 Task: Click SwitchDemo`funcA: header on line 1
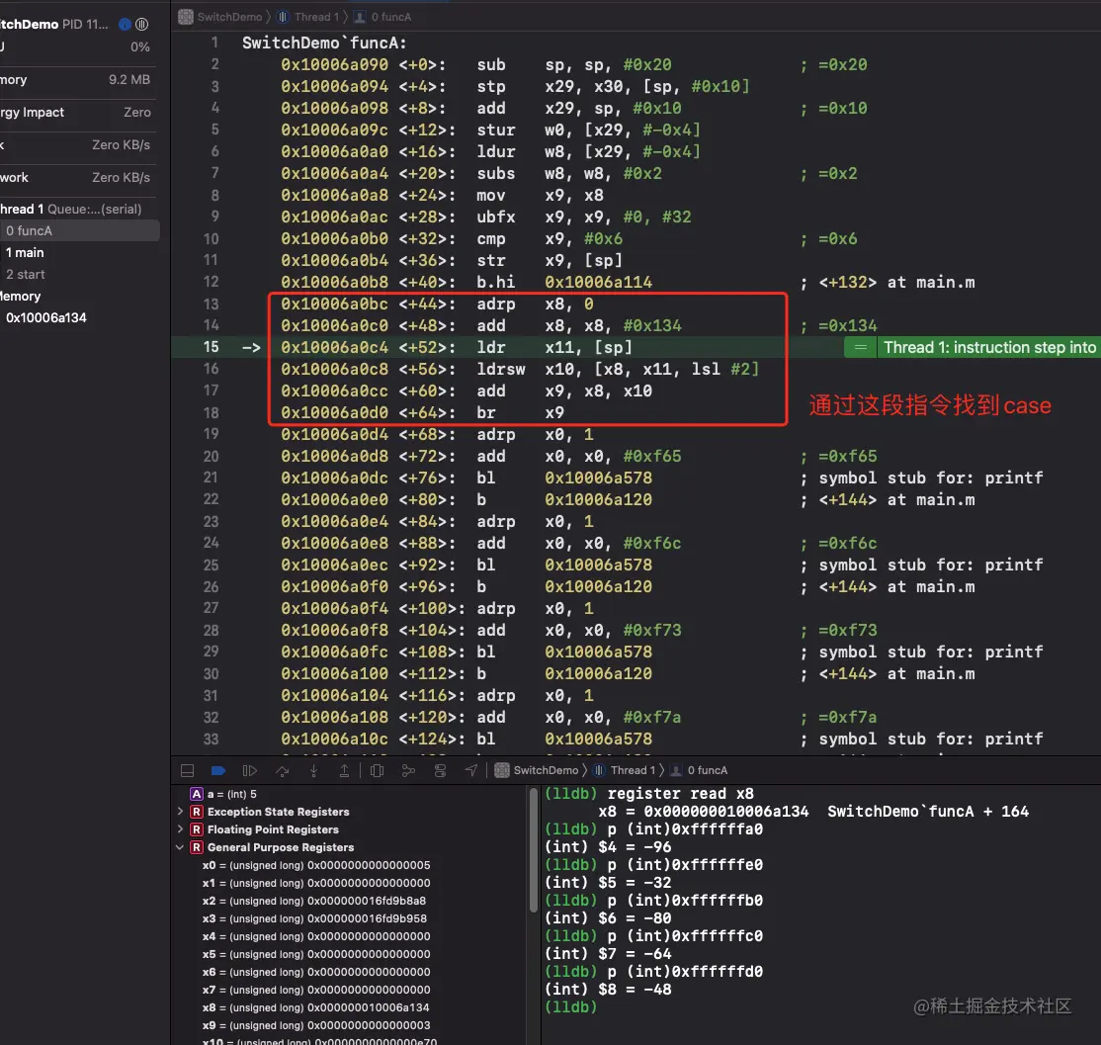coord(324,43)
